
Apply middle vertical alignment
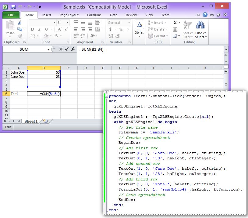(x=83, y=22)
